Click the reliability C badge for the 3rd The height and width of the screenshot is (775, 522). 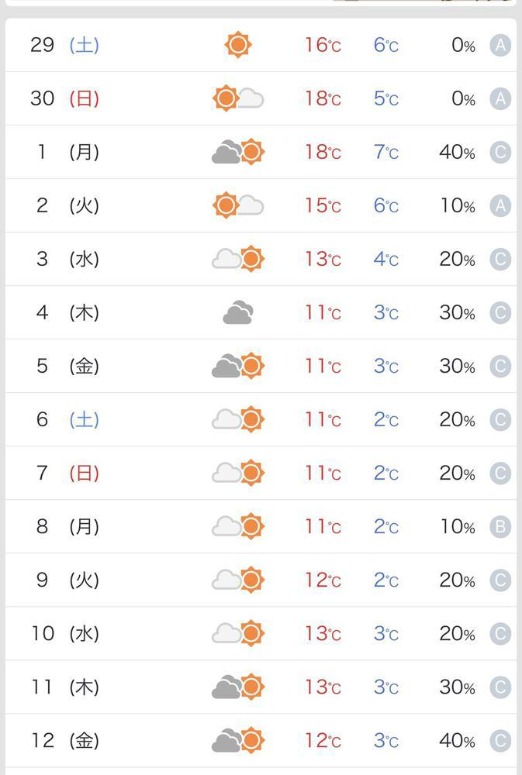500,259
